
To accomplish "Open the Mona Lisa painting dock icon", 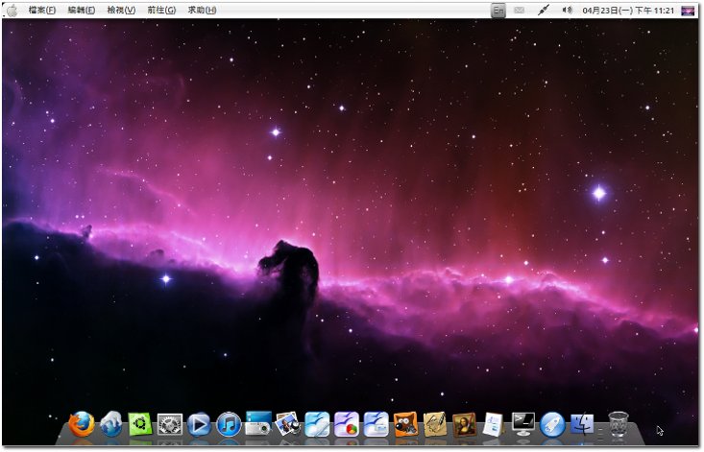I will 464,424.
